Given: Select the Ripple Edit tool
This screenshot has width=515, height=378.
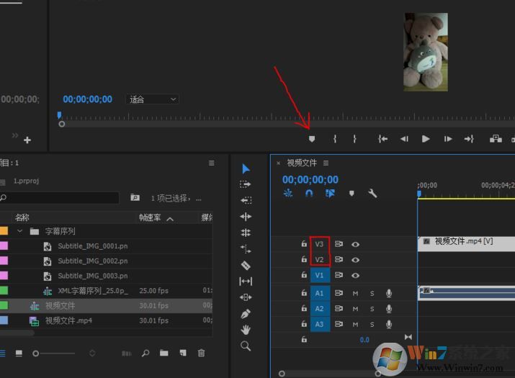Looking at the screenshot, I should pos(246,217).
